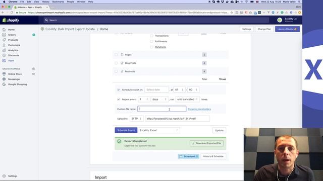Click the Shopify logo
Image resolution: width=323 pixels, height=181 pixels.
(11, 20)
